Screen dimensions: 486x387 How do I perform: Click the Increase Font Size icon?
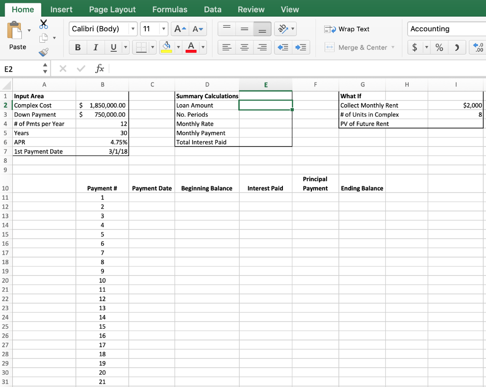(x=179, y=28)
